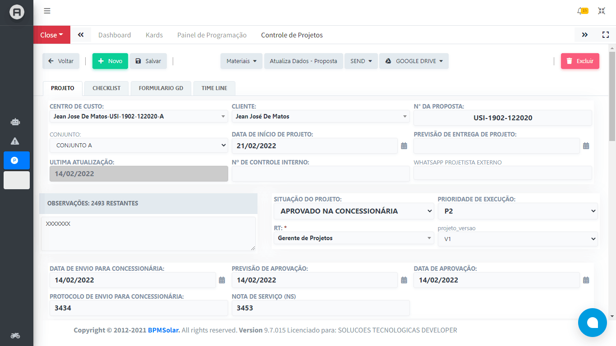The height and width of the screenshot is (346, 616).
Task: Open the Materiais dropdown menu
Action: (x=241, y=61)
